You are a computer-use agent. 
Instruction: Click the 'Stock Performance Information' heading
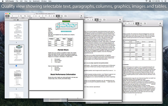[x=63, y=74]
